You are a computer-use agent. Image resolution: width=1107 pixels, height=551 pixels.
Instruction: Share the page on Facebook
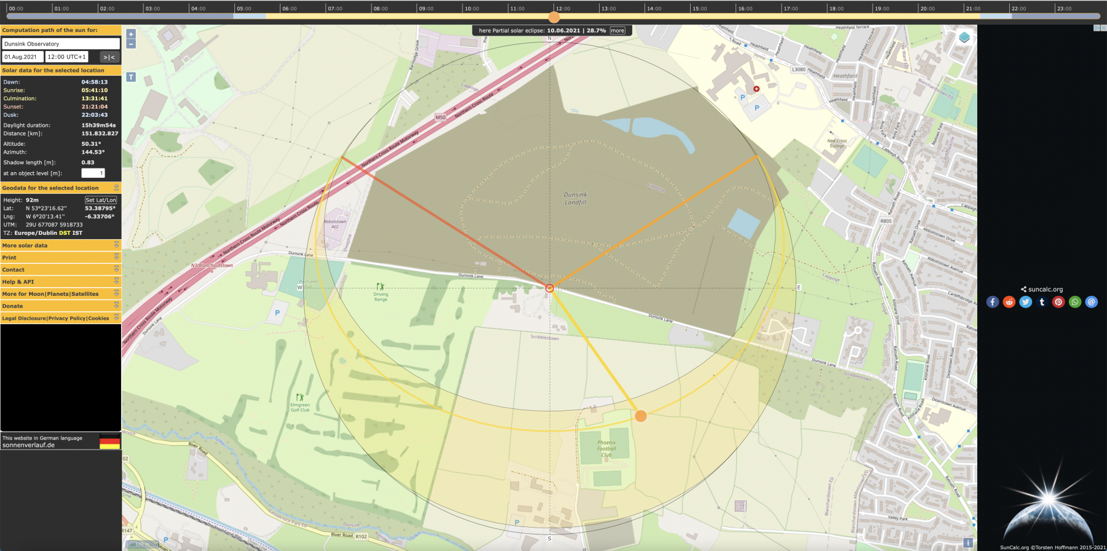[x=993, y=302]
